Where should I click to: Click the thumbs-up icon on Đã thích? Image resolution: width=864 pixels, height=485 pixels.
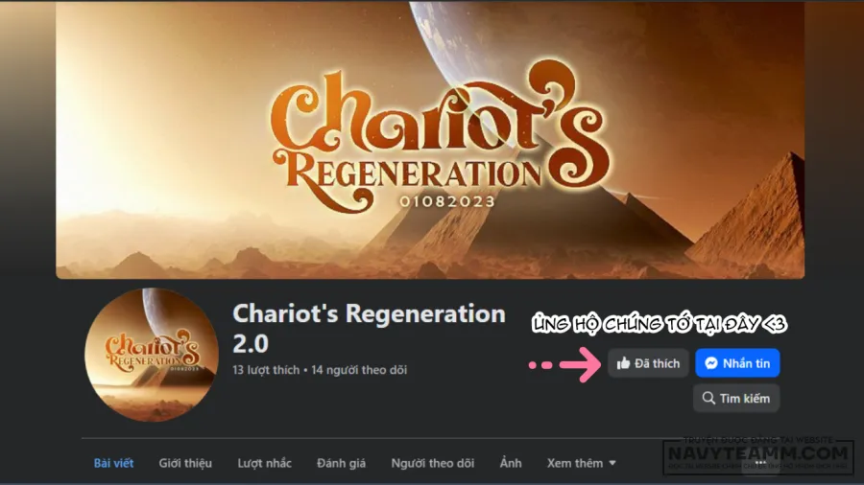point(623,363)
